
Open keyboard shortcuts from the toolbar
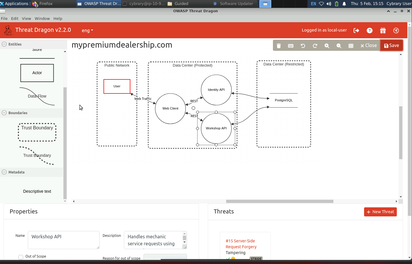point(290,46)
